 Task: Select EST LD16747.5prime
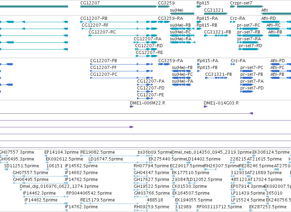pos(106,159)
